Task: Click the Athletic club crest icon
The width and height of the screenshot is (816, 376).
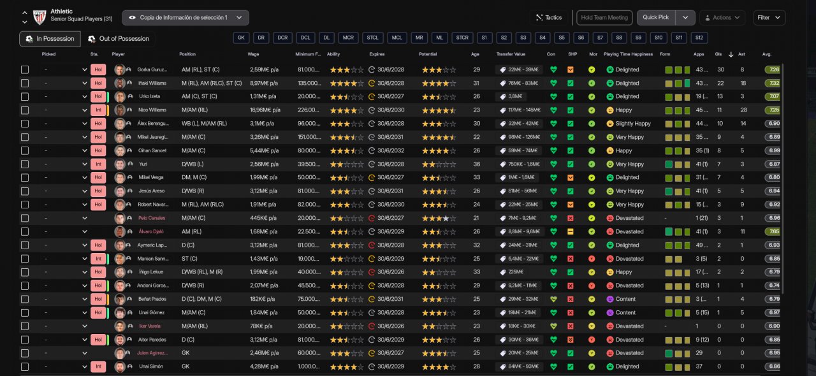Action: click(40, 17)
